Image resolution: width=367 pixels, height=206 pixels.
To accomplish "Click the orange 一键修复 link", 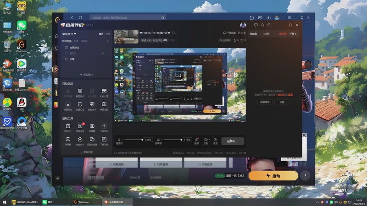I will pos(280,95).
